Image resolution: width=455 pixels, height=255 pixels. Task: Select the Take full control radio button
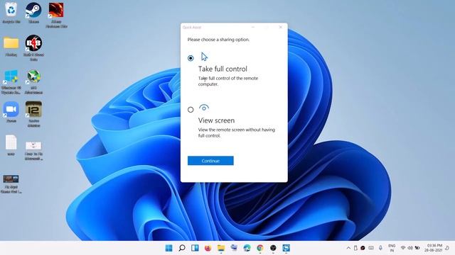click(x=191, y=58)
